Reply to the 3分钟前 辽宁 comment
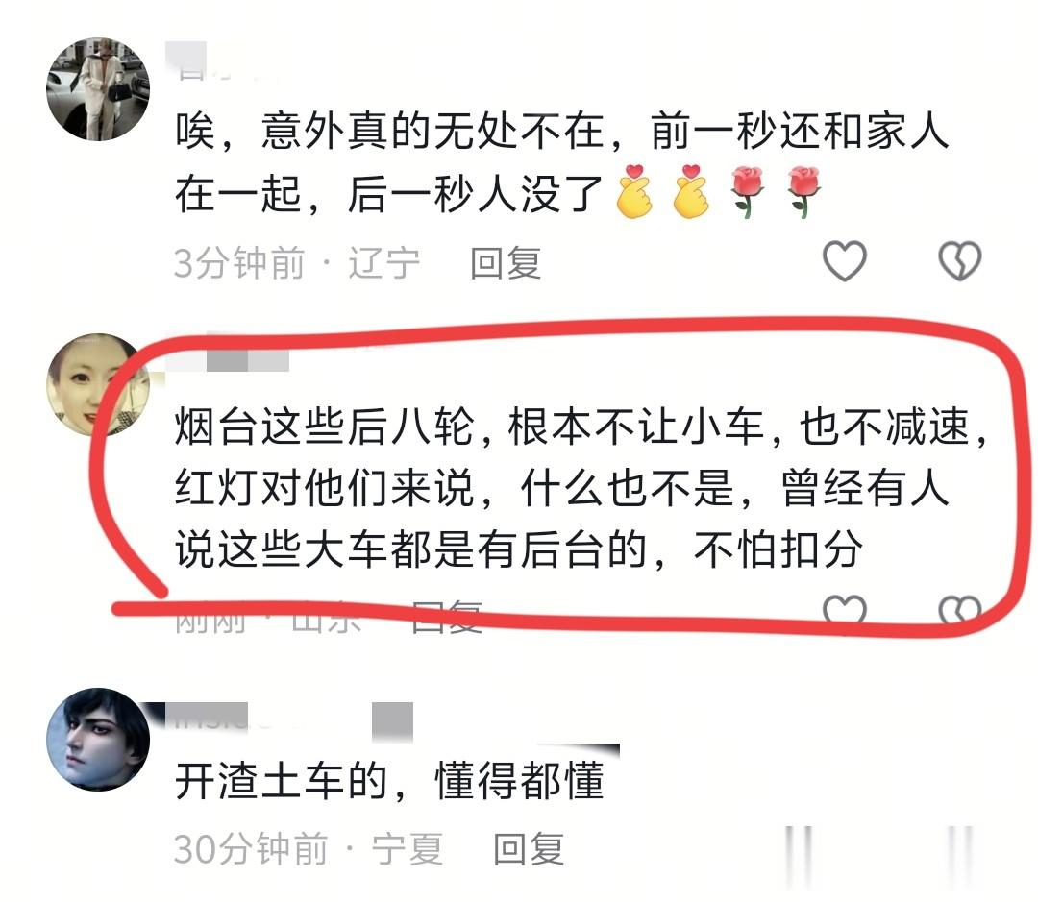Image resolution: width=1038 pixels, height=902 pixels. click(x=506, y=263)
